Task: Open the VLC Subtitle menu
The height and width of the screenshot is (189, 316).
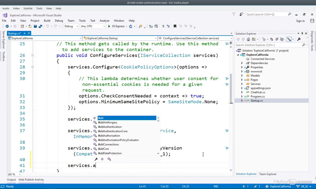Action: coord(28,9)
